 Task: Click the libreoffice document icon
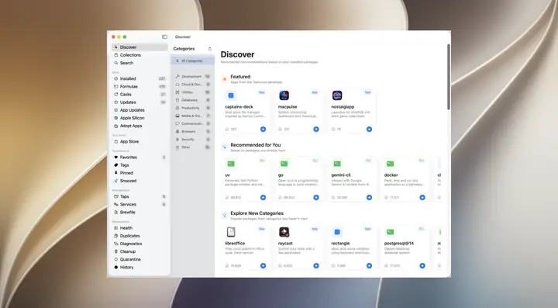pyautogui.click(x=231, y=232)
